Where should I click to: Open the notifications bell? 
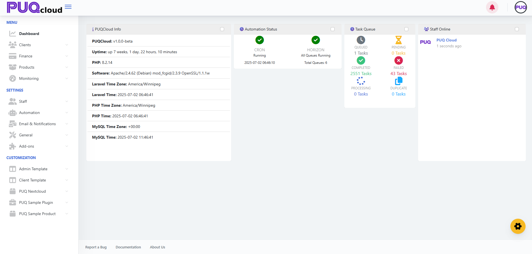492,8
